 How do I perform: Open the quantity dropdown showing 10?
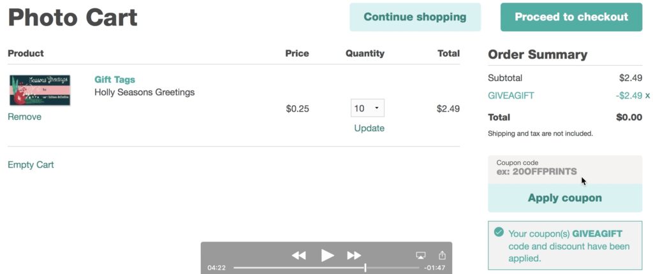click(367, 108)
